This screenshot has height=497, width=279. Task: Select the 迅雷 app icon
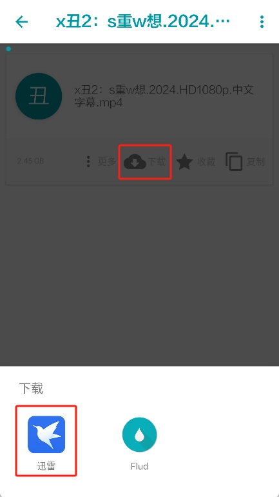[46, 434]
